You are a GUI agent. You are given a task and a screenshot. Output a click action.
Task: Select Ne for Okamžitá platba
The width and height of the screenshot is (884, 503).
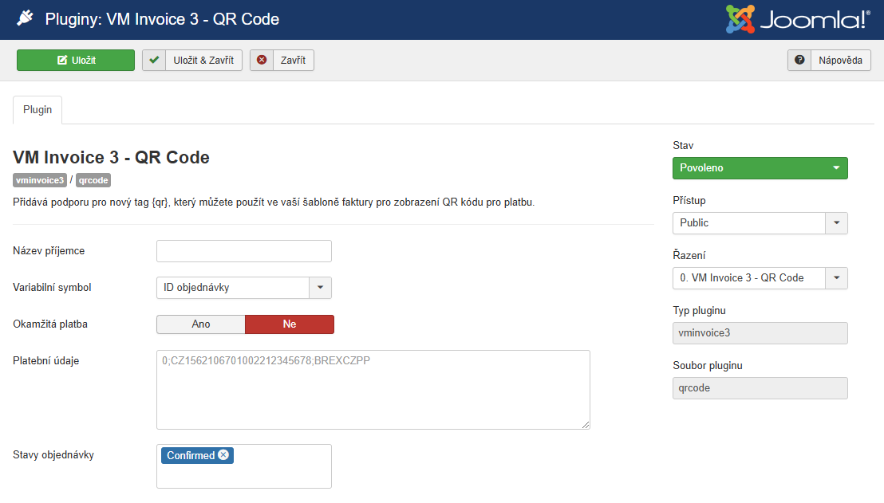click(x=290, y=324)
